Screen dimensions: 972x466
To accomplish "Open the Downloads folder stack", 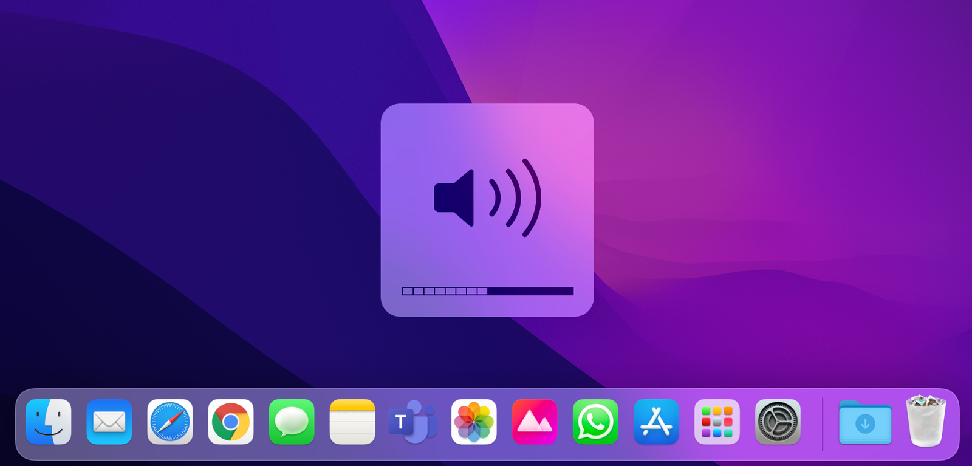I will (x=865, y=423).
